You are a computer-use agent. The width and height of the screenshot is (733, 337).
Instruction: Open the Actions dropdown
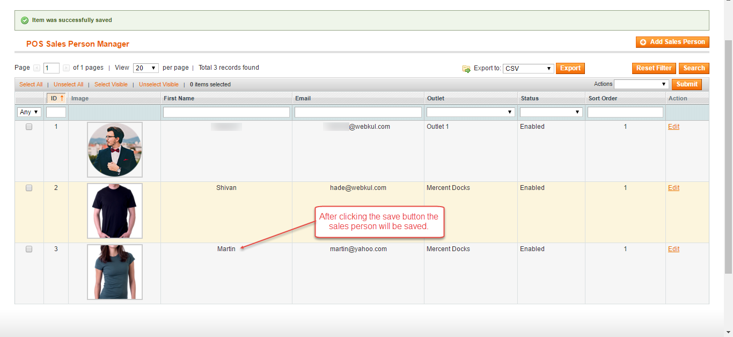tap(641, 84)
